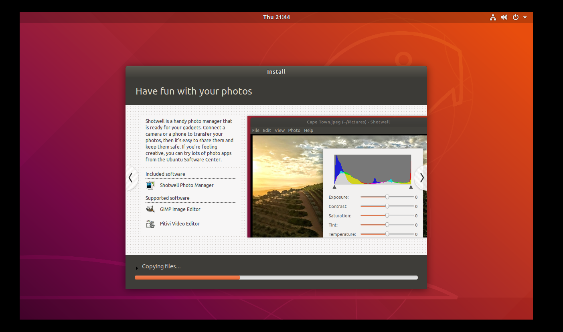Click the Pitivi Video Editor icon
Image resolution: width=563 pixels, height=332 pixels.
pos(150,224)
